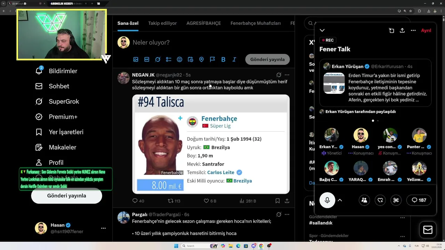Switch to Fenerbahçe Muhafızları tab
Image resolution: width=445 pixels, height=250 pixels.
[x=256, y=23]
